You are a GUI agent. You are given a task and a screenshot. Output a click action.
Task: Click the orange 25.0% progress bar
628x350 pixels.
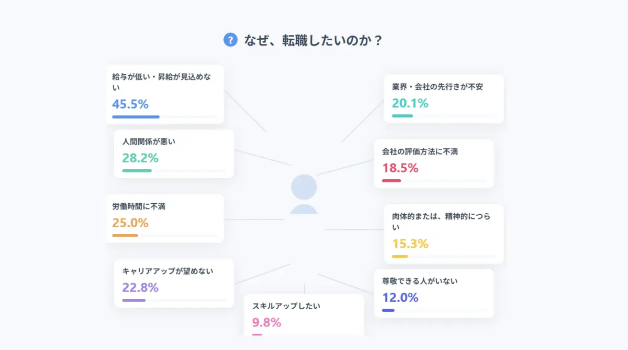click(x=125, y=236)
